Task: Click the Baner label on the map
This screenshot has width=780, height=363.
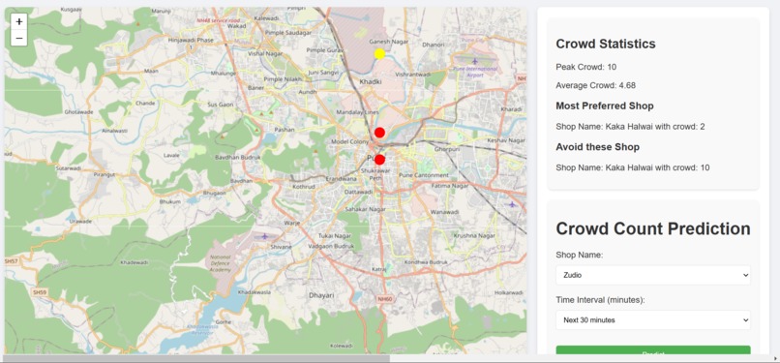Action: coord(255,88)
